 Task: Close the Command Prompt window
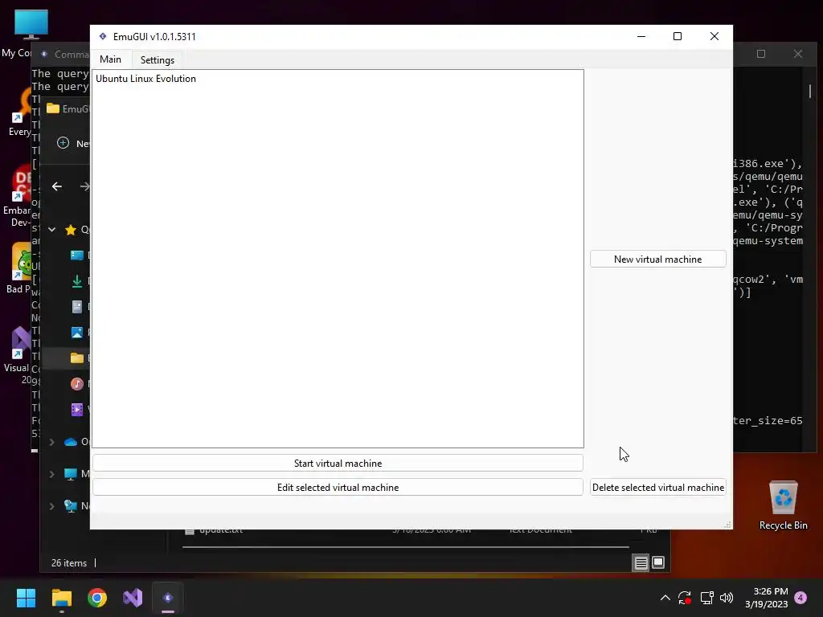pyautogui.click(x=798, y=54)
